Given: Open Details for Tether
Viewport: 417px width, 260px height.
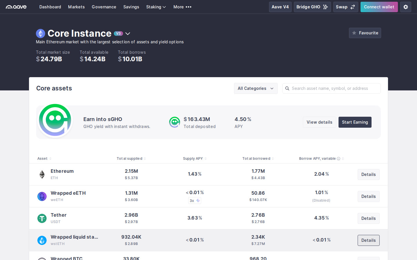Looking at the screenshot, I should pos(369,218).
